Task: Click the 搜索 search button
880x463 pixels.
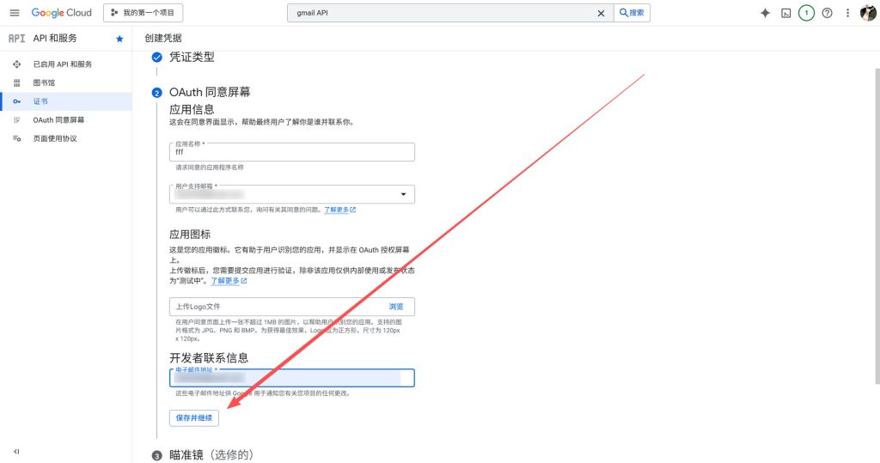Action: pos(632,13)
